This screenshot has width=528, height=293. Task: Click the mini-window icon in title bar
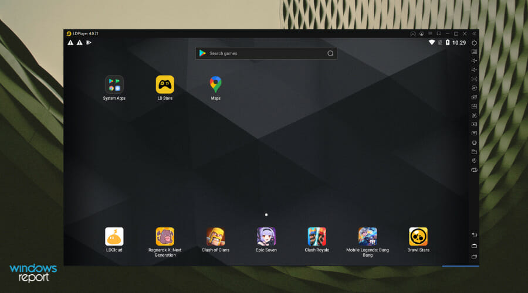coord(439,33)
